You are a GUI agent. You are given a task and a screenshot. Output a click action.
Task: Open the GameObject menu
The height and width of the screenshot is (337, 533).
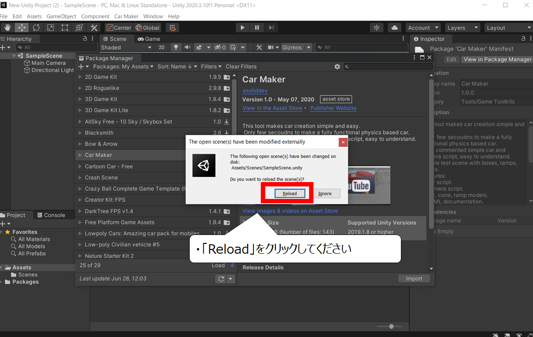click(x=61, y=16)
